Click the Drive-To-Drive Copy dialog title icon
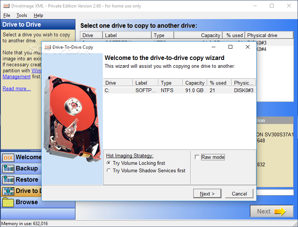 (x=48, y=47)
